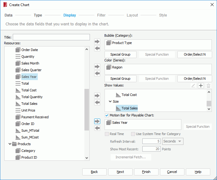This screenshot has width=217, height=180.
Task: Click the pencil edit icon above Show Values
Action: coord(193,86)
